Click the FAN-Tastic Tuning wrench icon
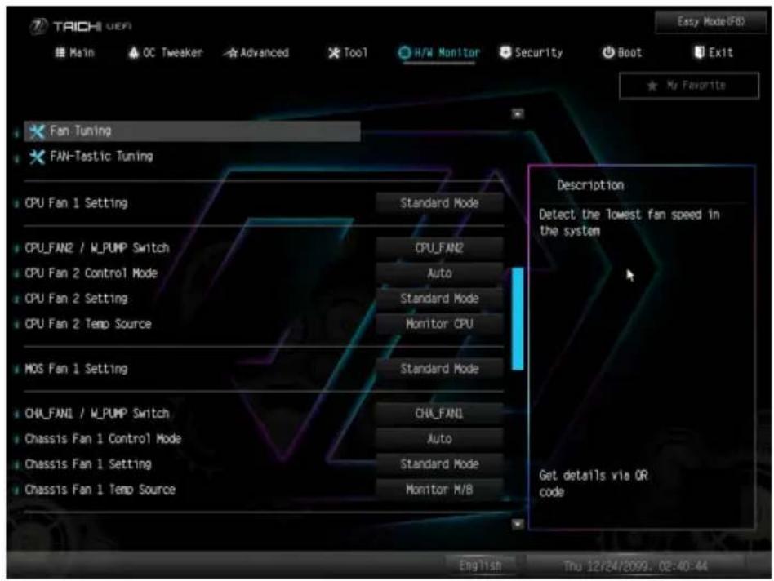774x581 pixels. (x=37, y=157)
